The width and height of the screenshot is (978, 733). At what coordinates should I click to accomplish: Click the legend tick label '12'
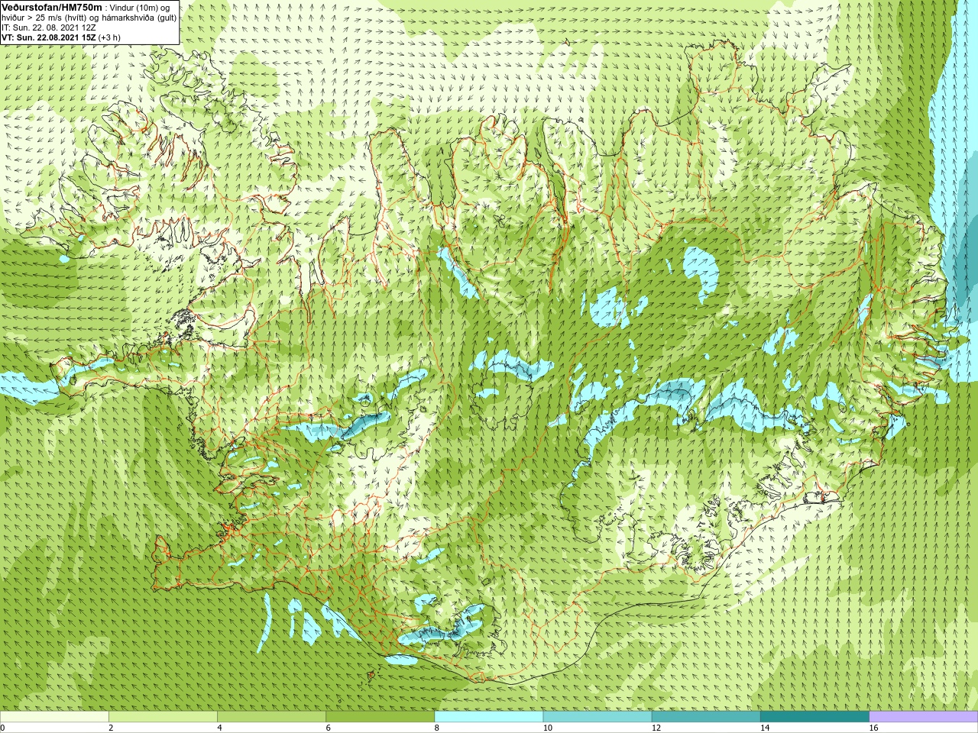[656, 728]
